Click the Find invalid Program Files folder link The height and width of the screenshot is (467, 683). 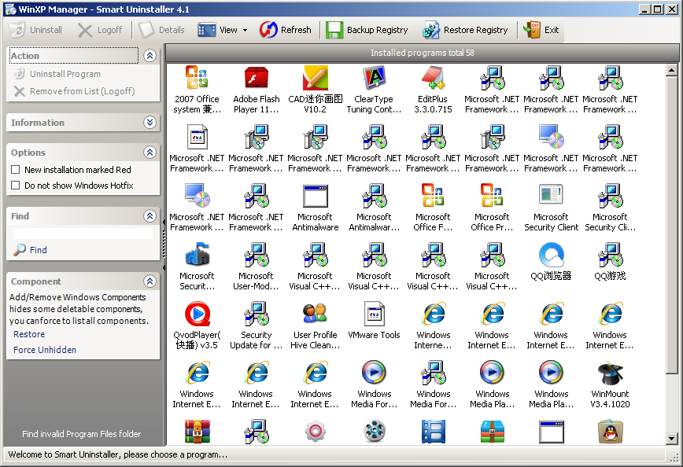pos(82,434)
